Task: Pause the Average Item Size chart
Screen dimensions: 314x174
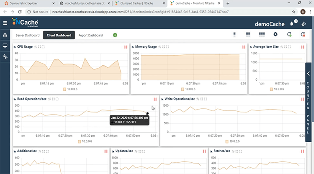Action: [x=303, y=47]
